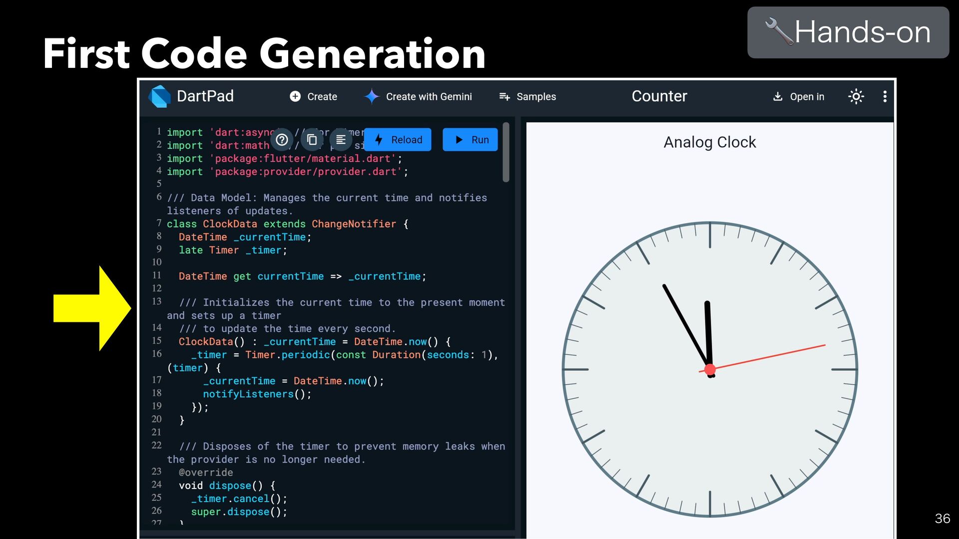Format code using the align icon

[341, 140]
